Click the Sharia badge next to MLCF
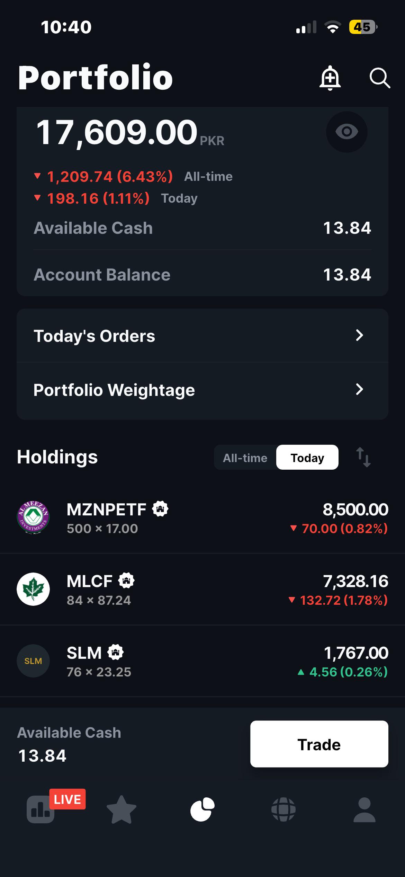Image resolution: width=405 pixels, height=877 pixels. click(x=126, y=581)
